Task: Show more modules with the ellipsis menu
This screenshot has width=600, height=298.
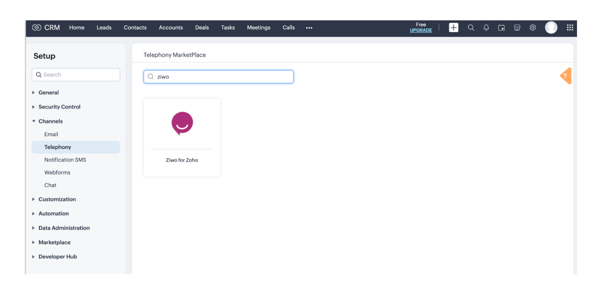Action: tap(309, 27)
